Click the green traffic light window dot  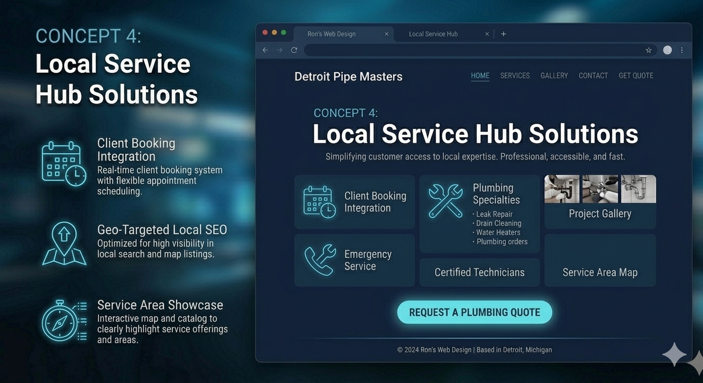click(x=284, y=32)
